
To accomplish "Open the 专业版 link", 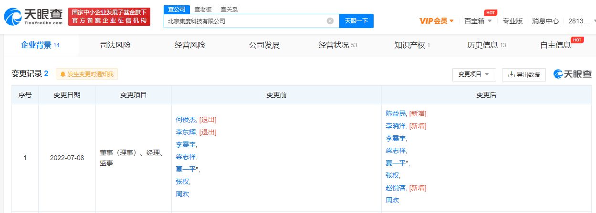I will 512,21.
